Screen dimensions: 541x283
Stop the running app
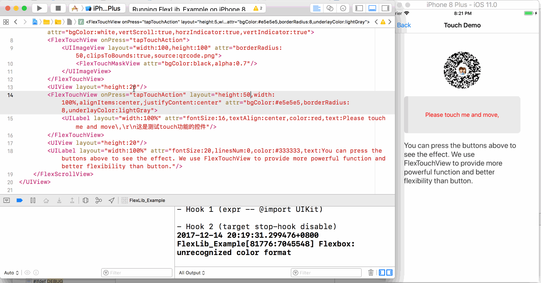(58, 8)
